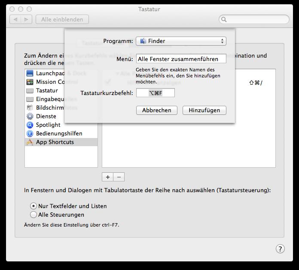Click the Bedienungshilfen accessibility icon
299x270 pixels.
(x=30, y=133)
